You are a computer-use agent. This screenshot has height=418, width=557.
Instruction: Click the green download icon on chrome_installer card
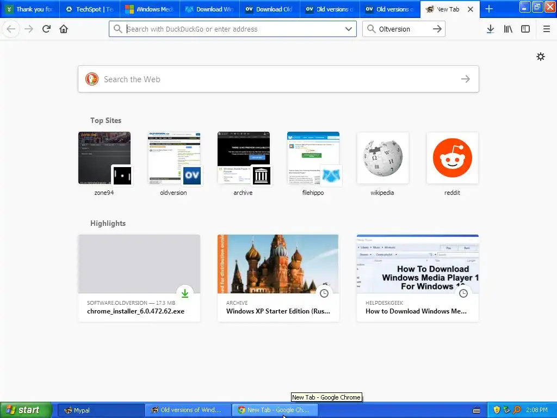pyautogui.click(x=185, y=293)
